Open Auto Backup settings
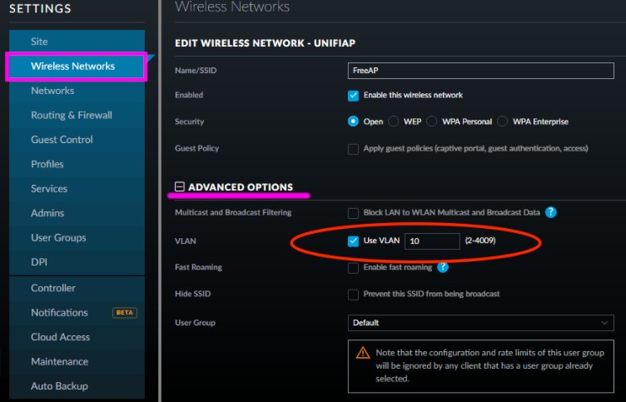This screenshot has width=626, height=402. coord(77,386)
